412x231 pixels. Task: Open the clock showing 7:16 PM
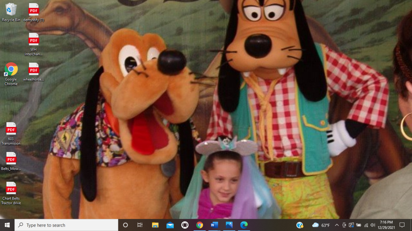tap(386, 225)
